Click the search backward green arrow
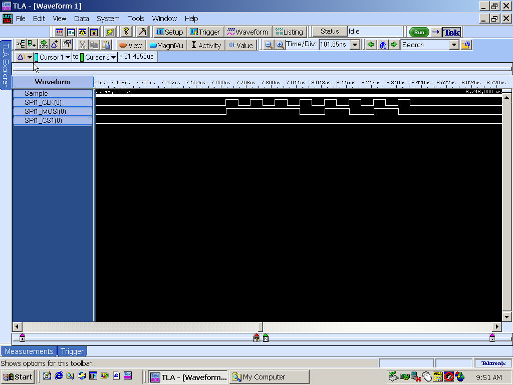513x385 pixels. [x=371, y=45]
